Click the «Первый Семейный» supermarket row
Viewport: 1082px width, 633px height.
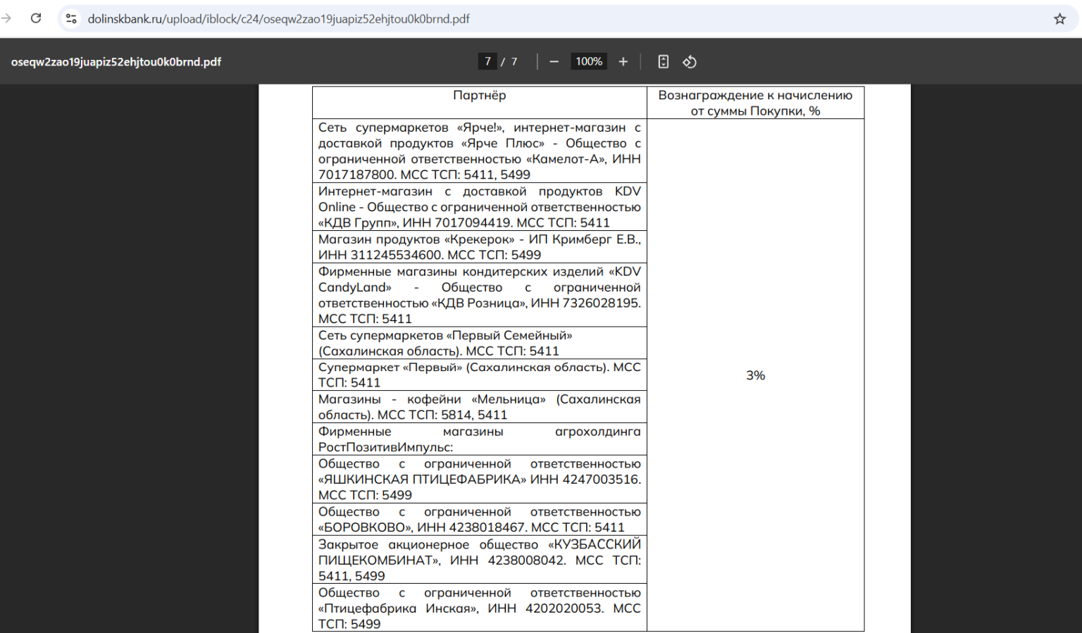(x=479, y=343)
